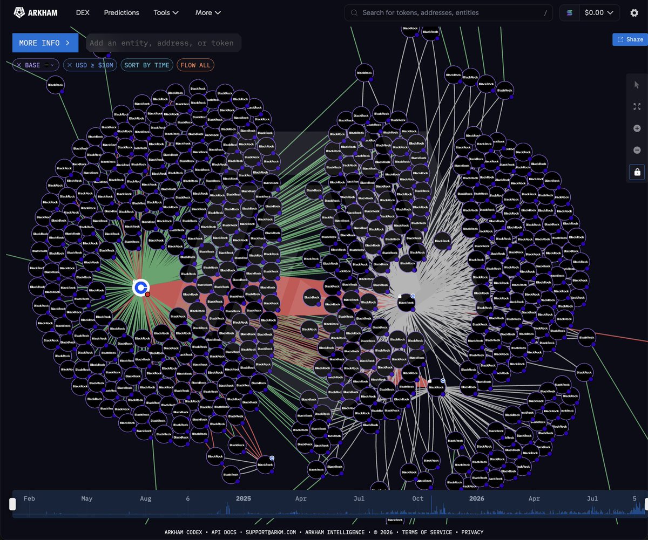
Task: Share this visualizer graph
Action: [630, 39]
